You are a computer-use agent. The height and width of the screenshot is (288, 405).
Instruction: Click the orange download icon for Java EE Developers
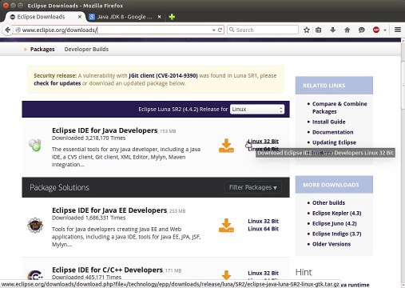pyautogui.click(x=226, y=226)
